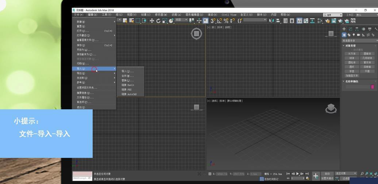
Task: Open the Mirror tool
Action: 271,21
